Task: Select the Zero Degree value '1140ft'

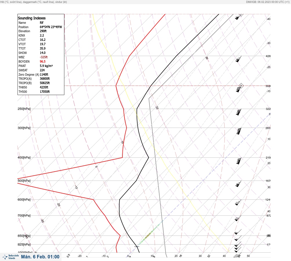Action: tap(44, 75)
